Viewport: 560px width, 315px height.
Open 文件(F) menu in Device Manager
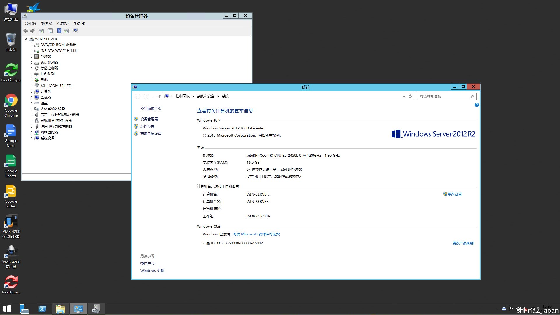point(30,24)
